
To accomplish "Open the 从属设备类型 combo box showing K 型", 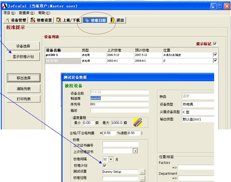I will [x=198, y=112].
